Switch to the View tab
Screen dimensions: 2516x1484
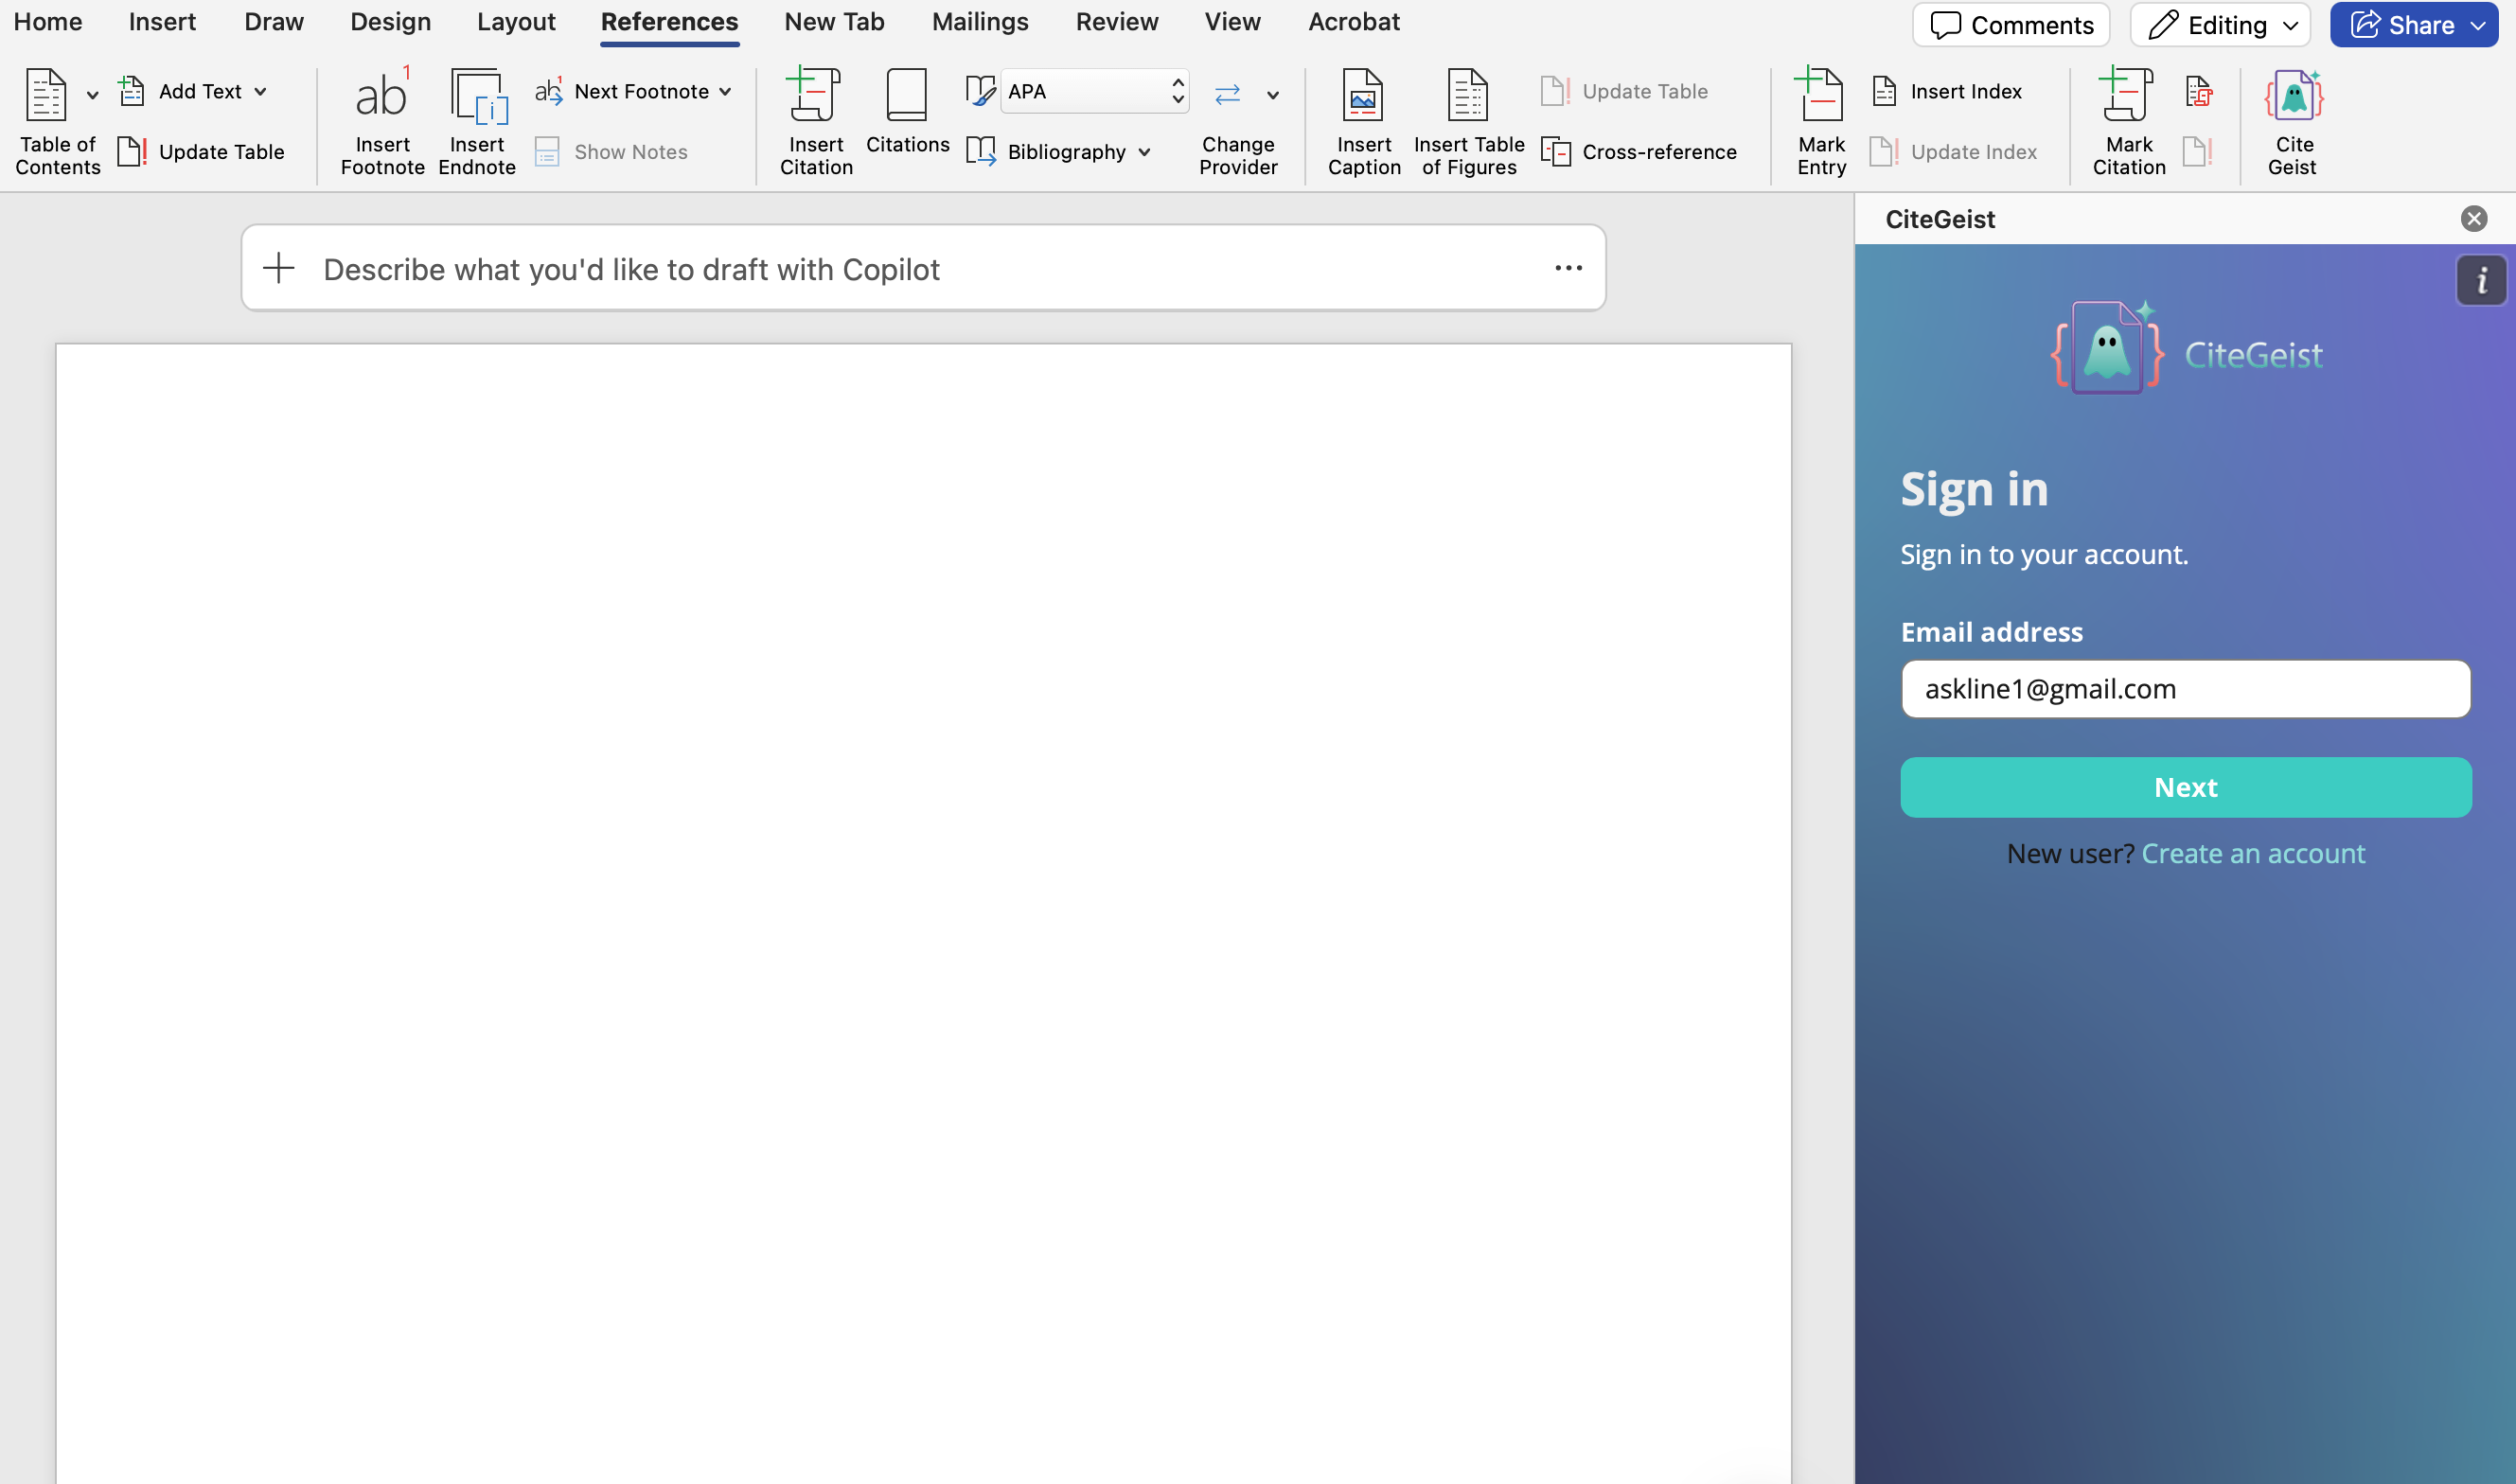point(1232,22)
